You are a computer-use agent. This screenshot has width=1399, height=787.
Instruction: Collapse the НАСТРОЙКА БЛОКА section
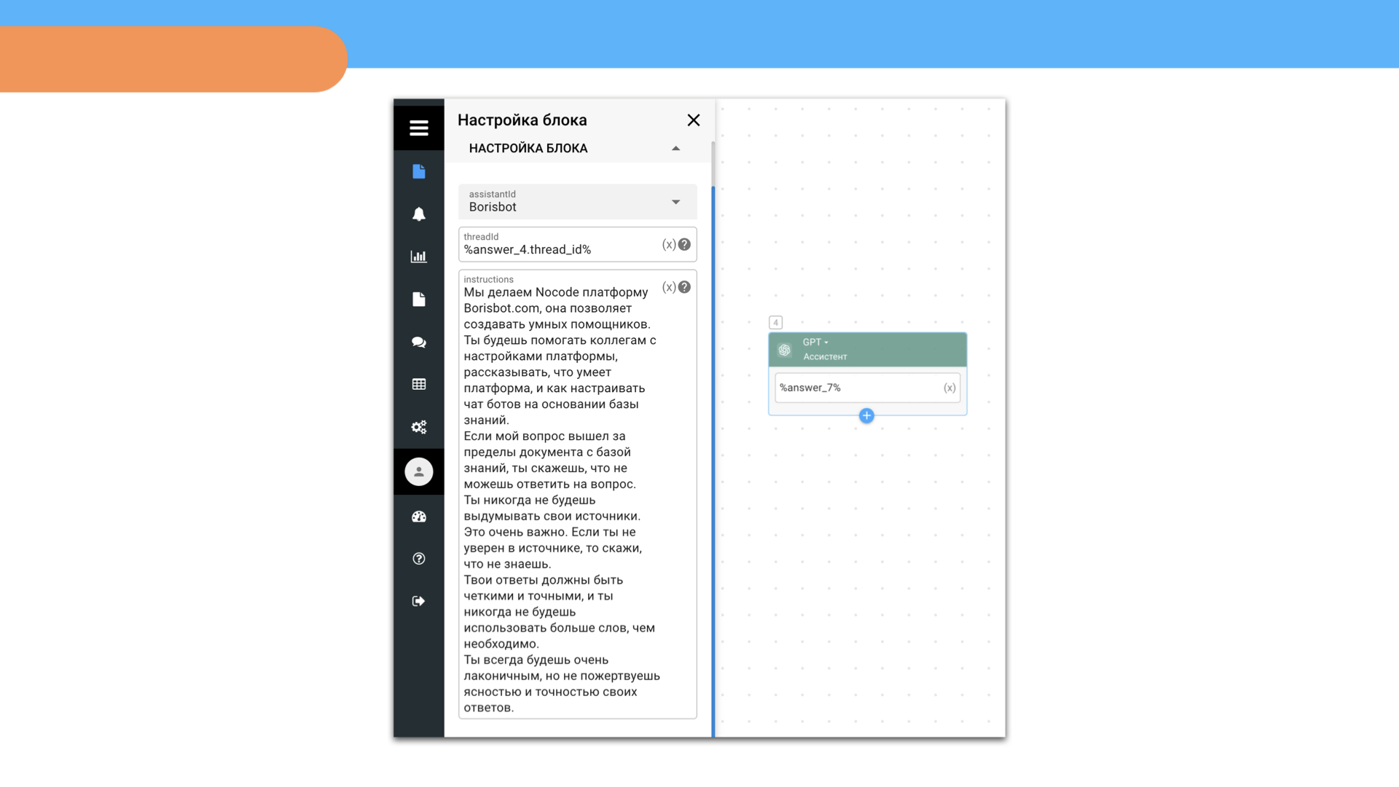[675, 149]
